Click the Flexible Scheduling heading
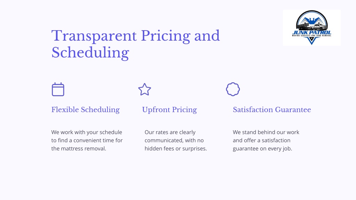The width and height of the screenshot is (356, 200). (86, 110)
